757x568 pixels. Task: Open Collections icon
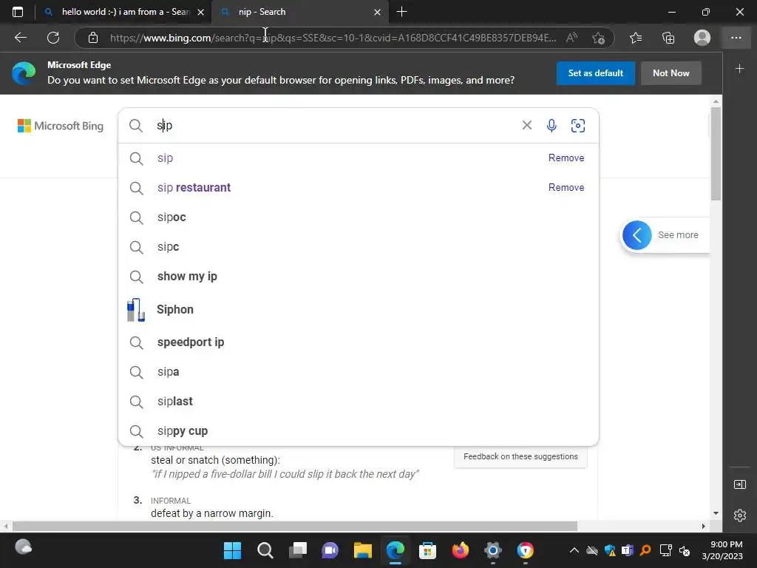point(668,38)
